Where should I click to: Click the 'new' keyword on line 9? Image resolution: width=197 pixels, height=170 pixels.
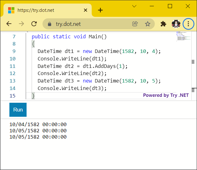87,51
